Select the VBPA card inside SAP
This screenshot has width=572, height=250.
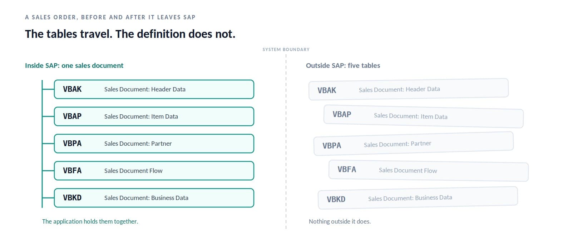pyautogui.click(x=154, y=144)
